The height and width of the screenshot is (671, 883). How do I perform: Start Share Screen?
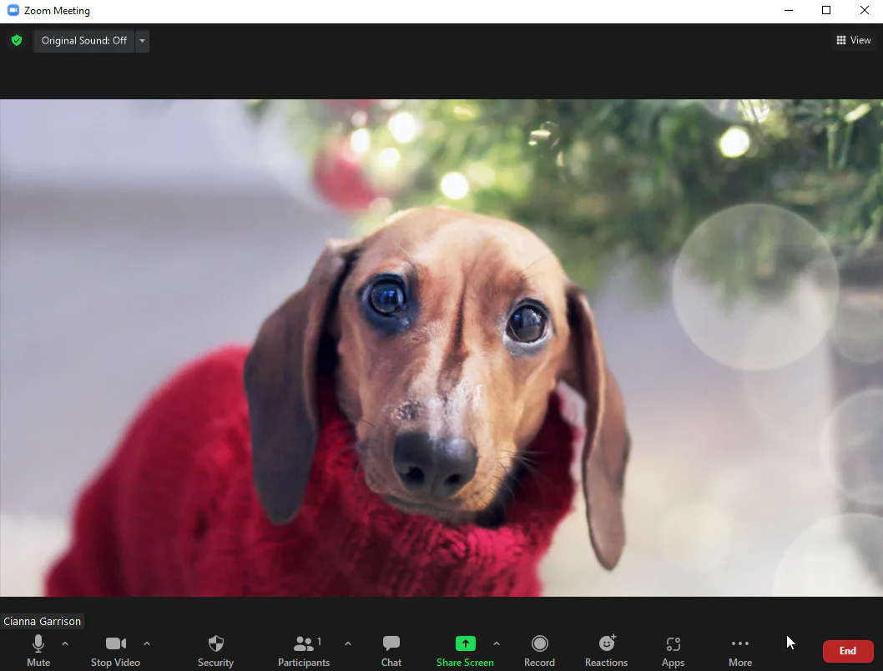tap(465, 651)
